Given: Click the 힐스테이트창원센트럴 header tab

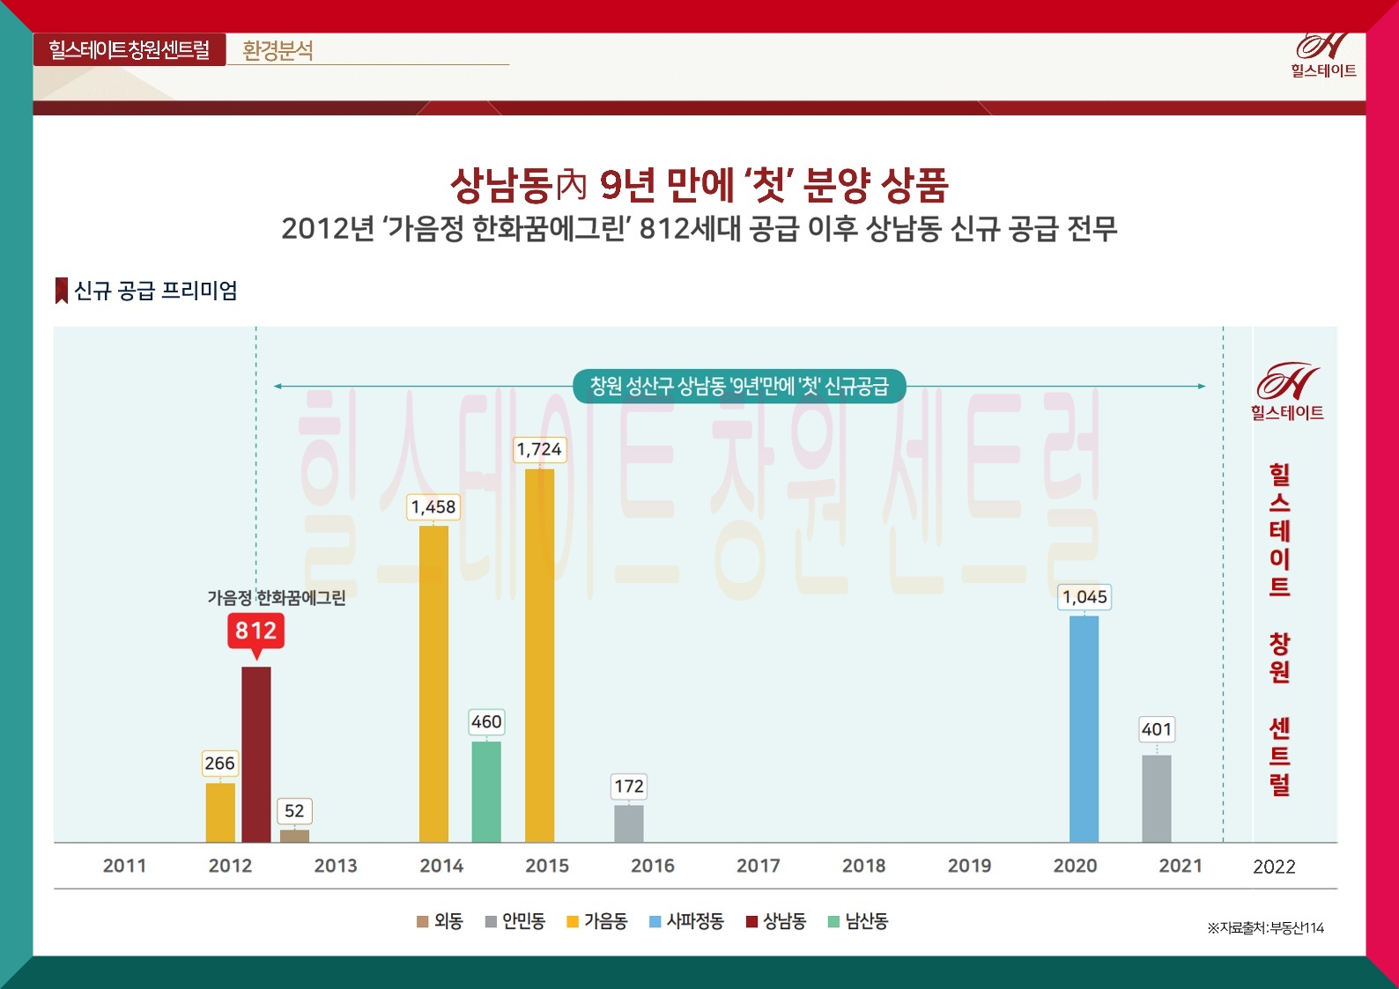Looking at the screenshot, I should pyautogui.click(x=130, y=49).
